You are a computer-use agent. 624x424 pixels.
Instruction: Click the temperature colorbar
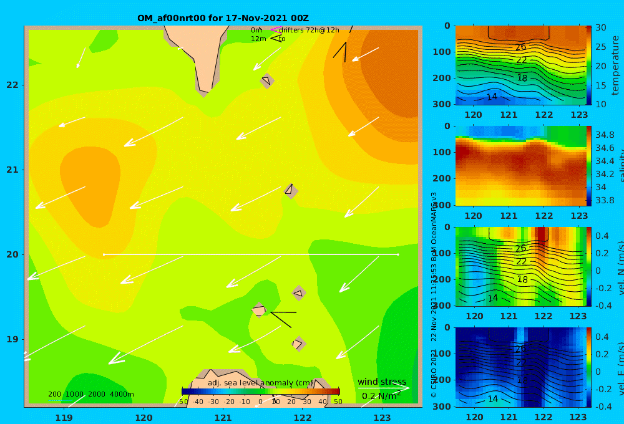pyautogui.click(x=589, y=65)
